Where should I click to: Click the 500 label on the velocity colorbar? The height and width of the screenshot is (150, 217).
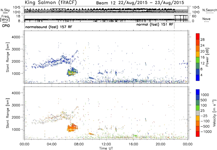pyautogui.click(x=203, y=100)
